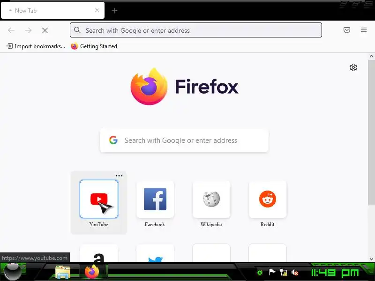Open Import bookmarks bookmark item
375x281 pixels.
36,46
